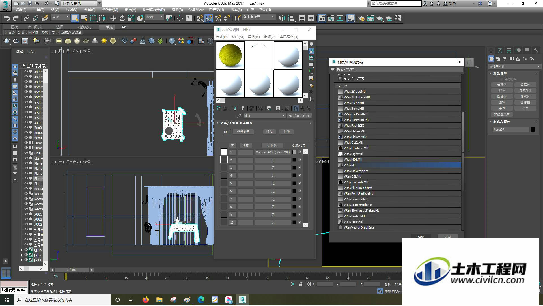Click the Redo arrow in main toolbar
The image size is (543, 306).
point(16,18)
